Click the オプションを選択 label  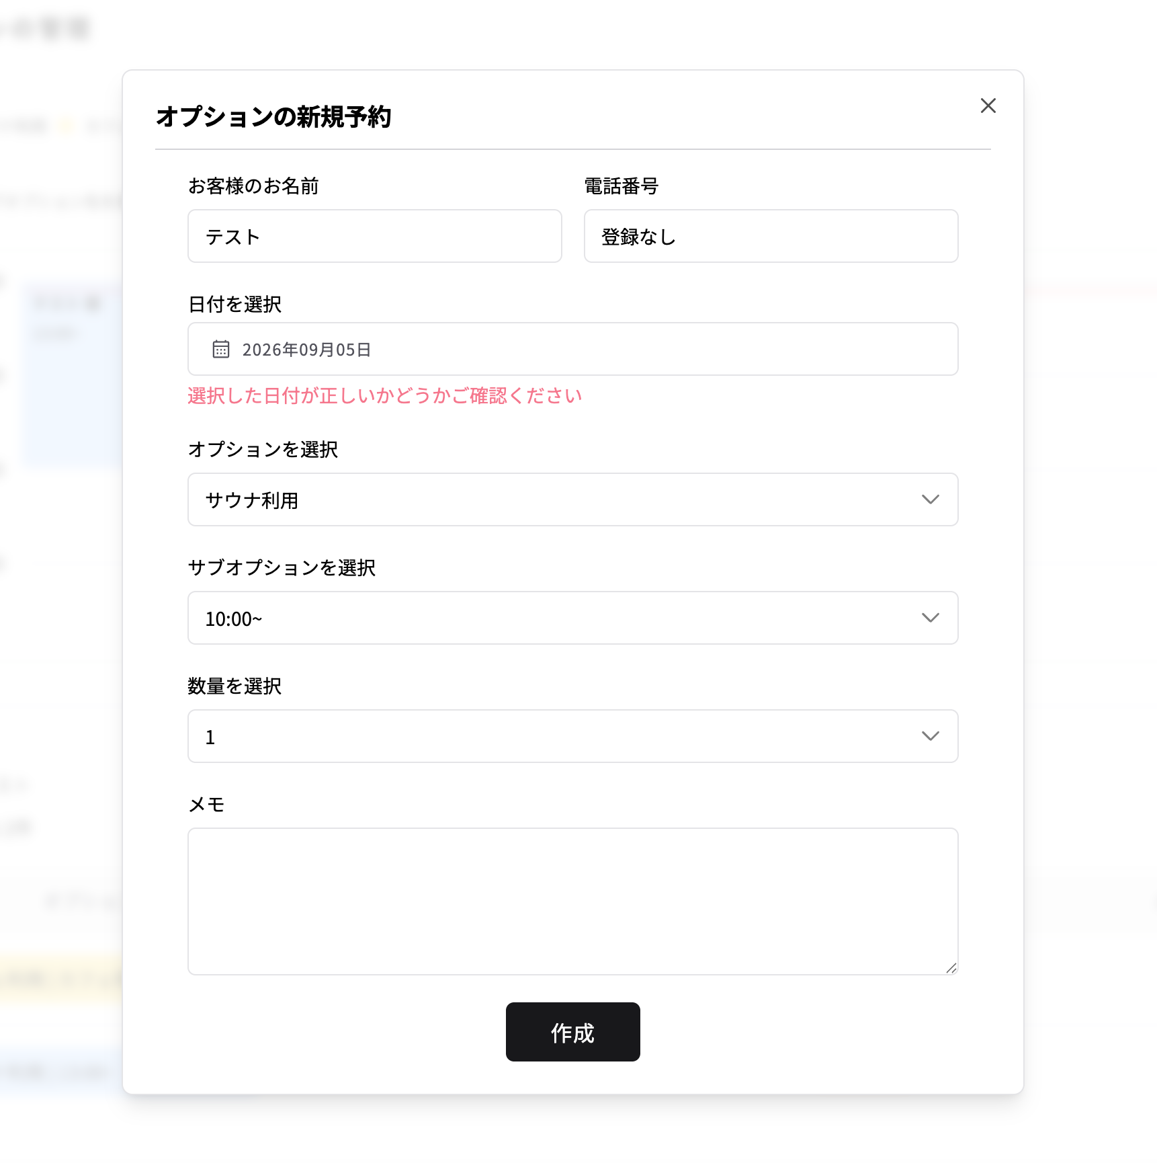point(263,449)
